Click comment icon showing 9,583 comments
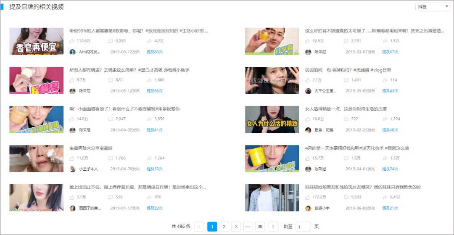The height and width of the screenshot is (235, 454). [x=346, y=197]
